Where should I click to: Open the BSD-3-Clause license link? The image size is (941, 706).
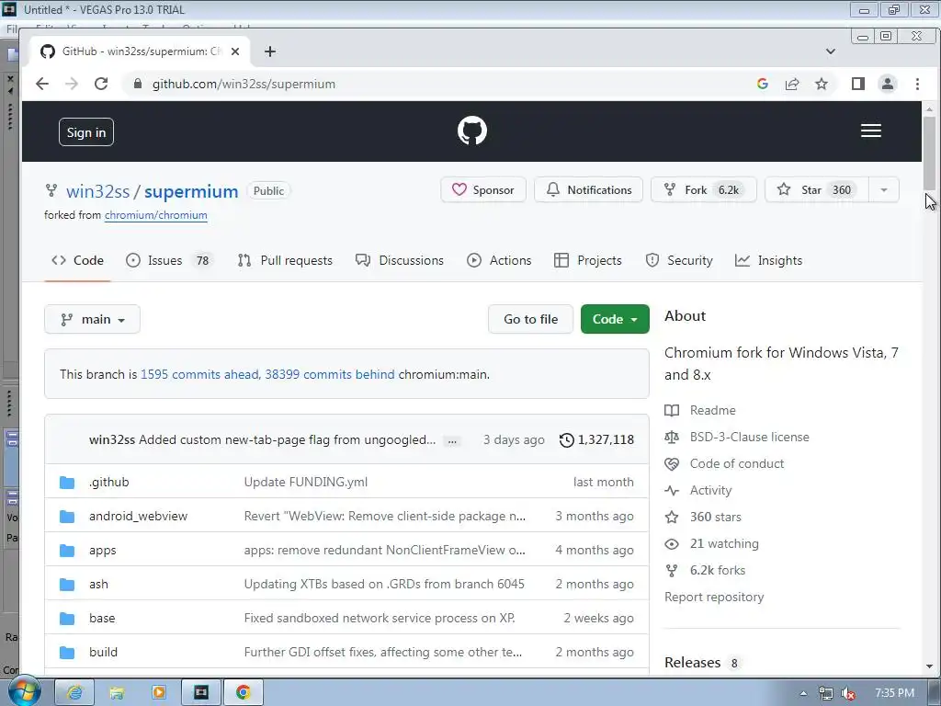click(749, 437)
